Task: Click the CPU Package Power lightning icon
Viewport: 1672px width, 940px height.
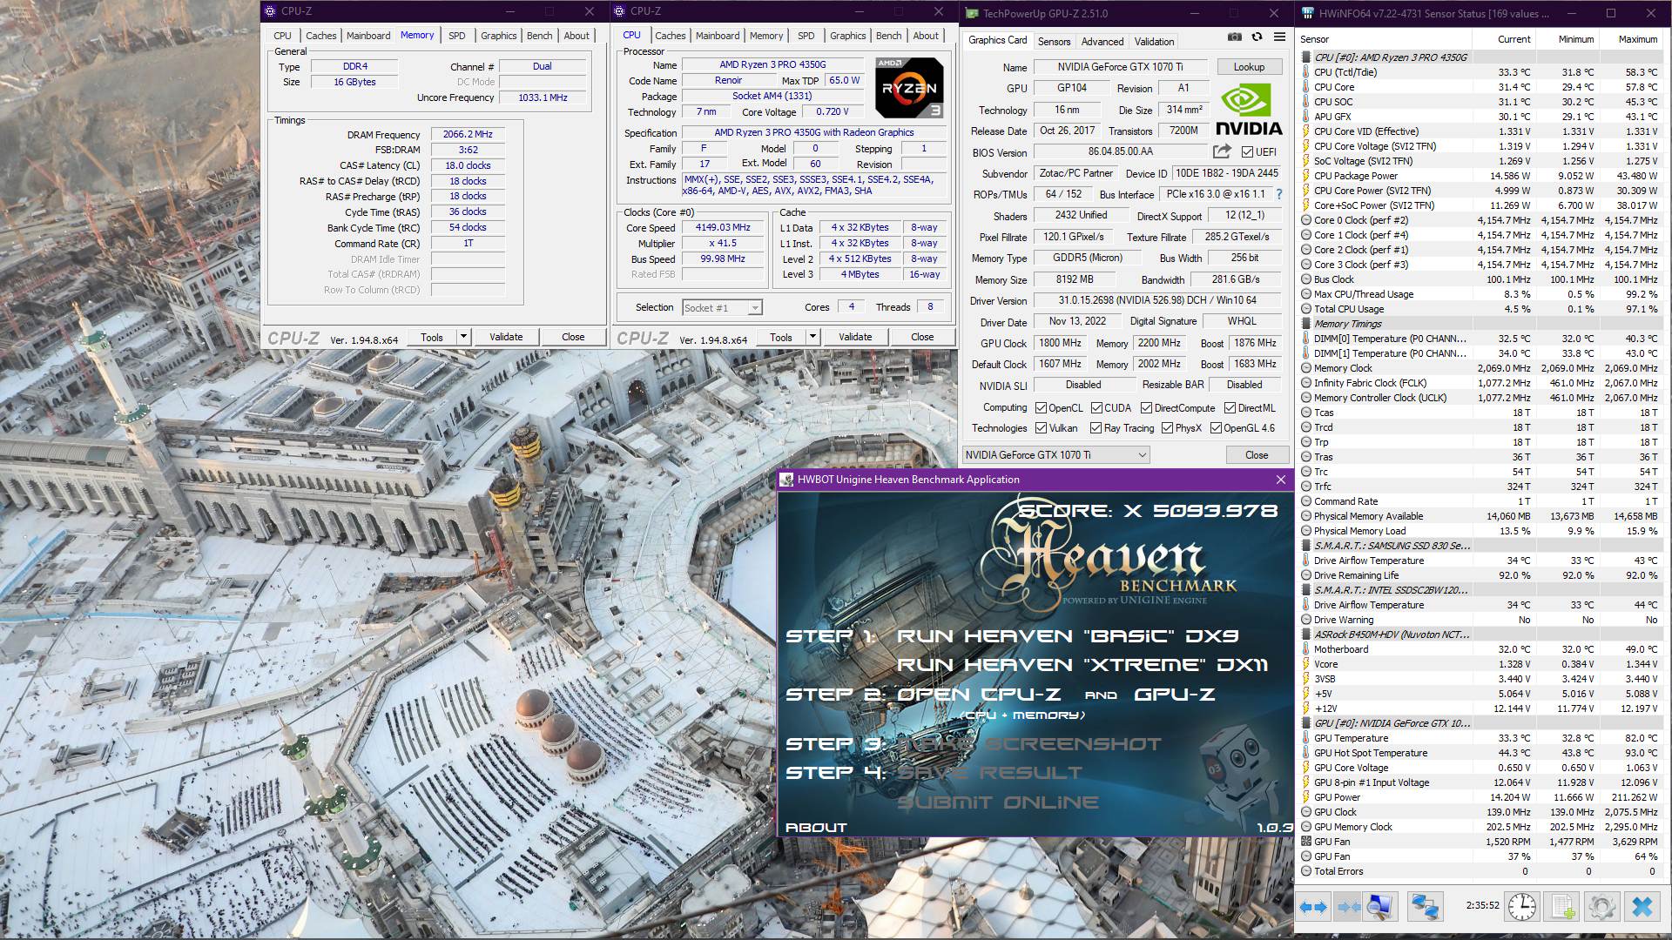Action: click(1305, 176)
